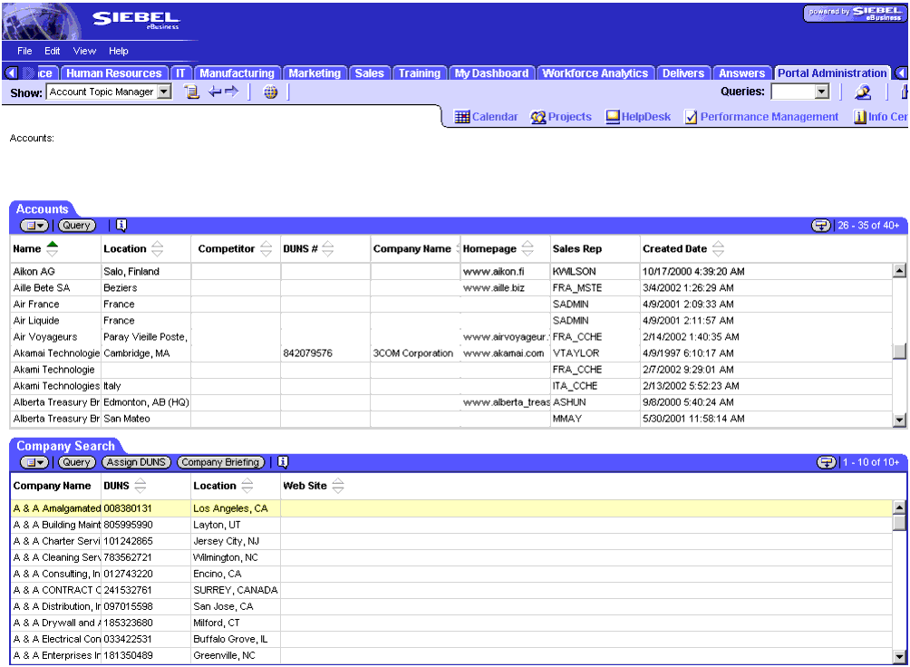Open the site map icon in toolbar
910x667 pixels.
[x=191, y=92]
